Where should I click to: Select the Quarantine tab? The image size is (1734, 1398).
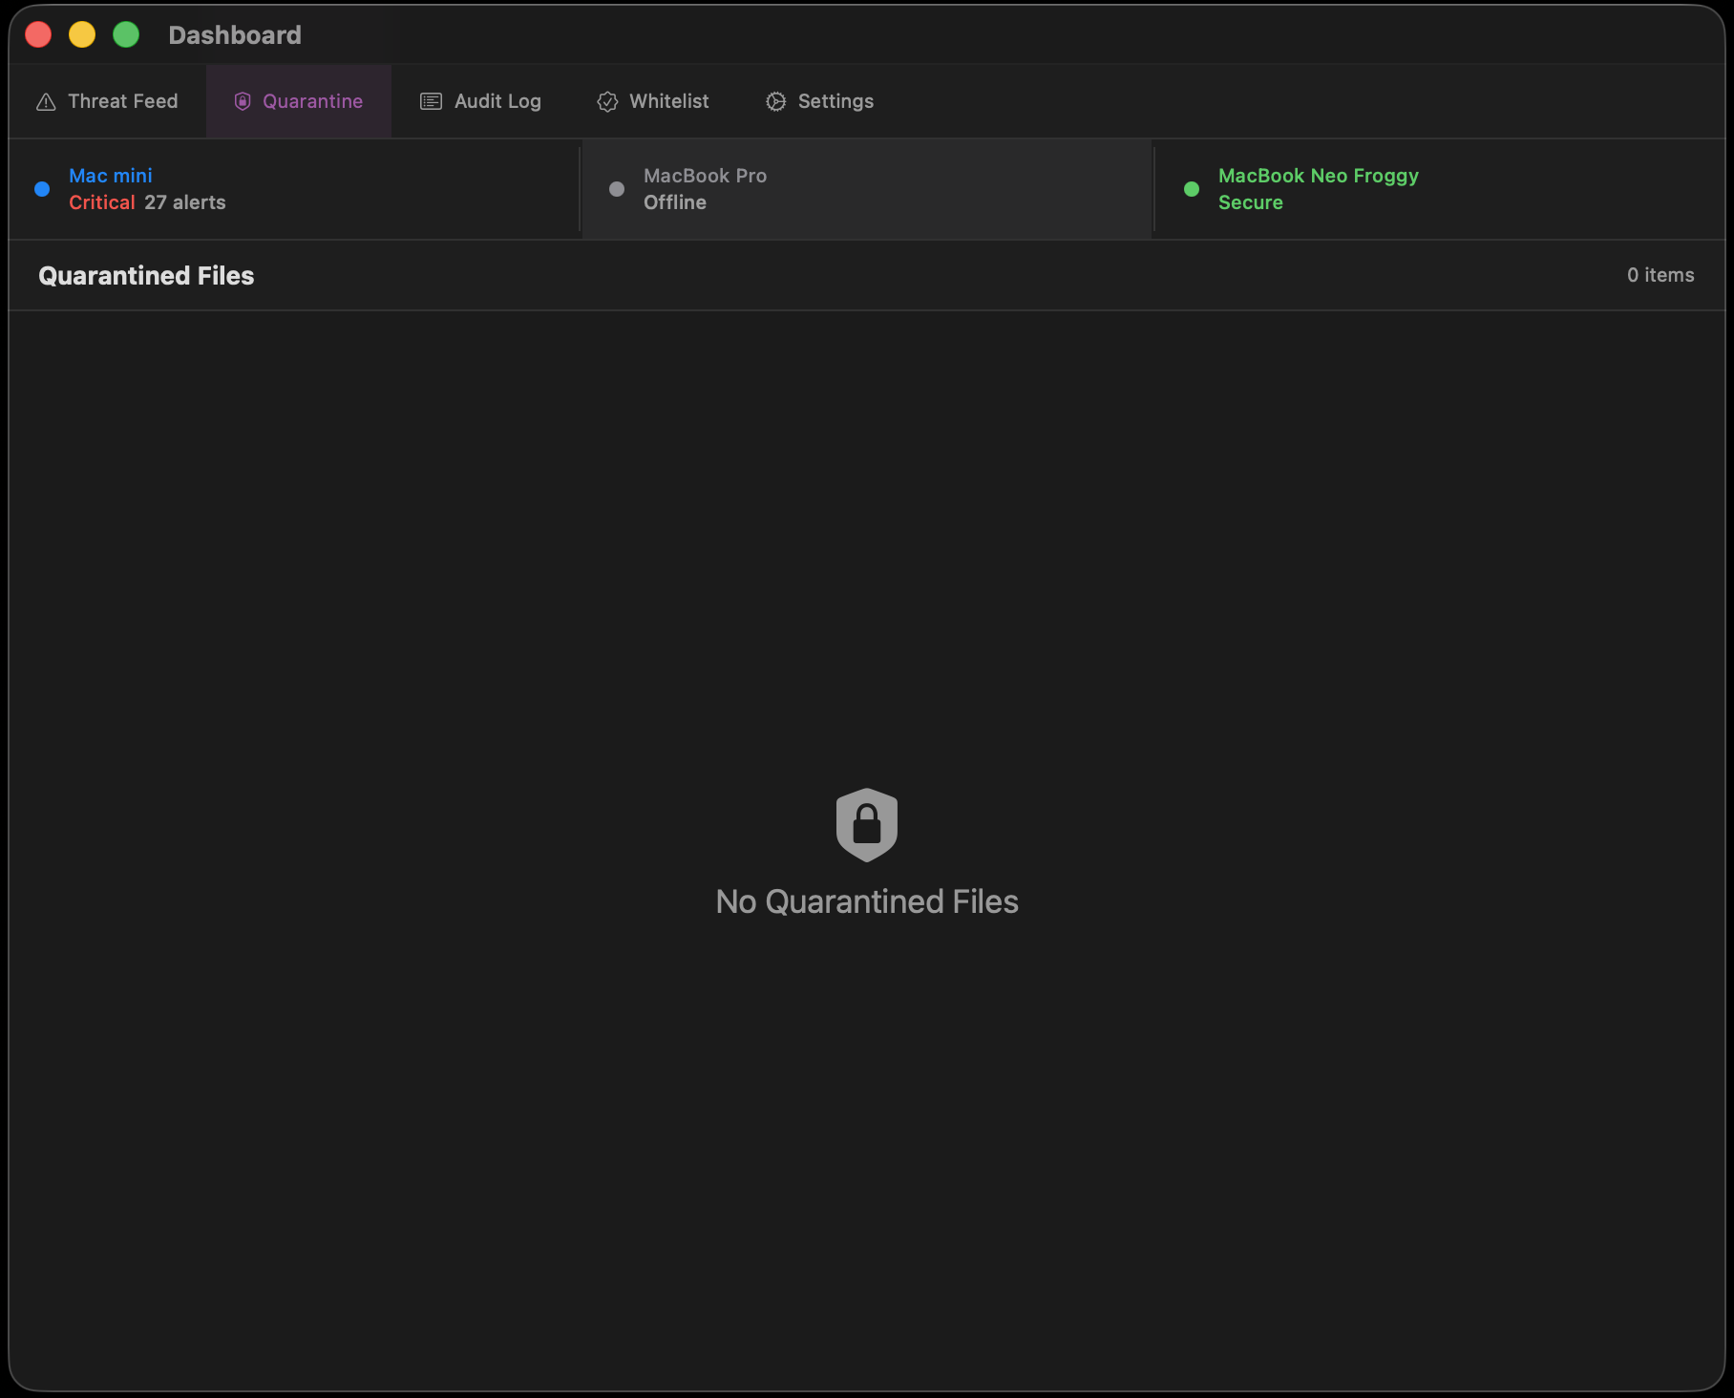pos(299,101)
